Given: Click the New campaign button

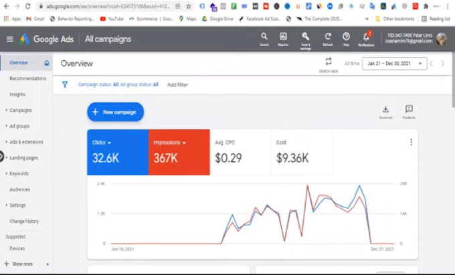Looking at the screenshot, I should tap(115, 112).
